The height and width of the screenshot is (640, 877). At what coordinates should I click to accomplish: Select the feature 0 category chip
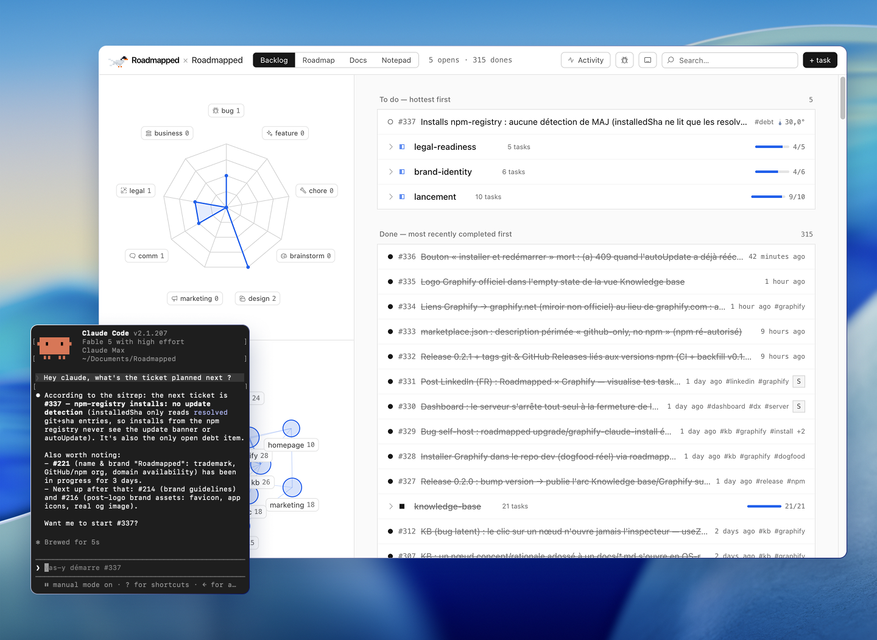pyautogui.click(x=285, y=133)
